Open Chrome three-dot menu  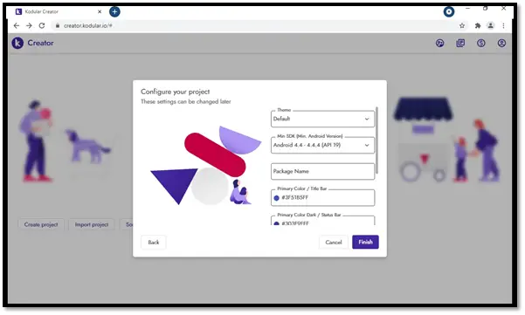[x=503, y=25]
